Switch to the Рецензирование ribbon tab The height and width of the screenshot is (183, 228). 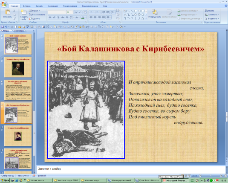90,6
